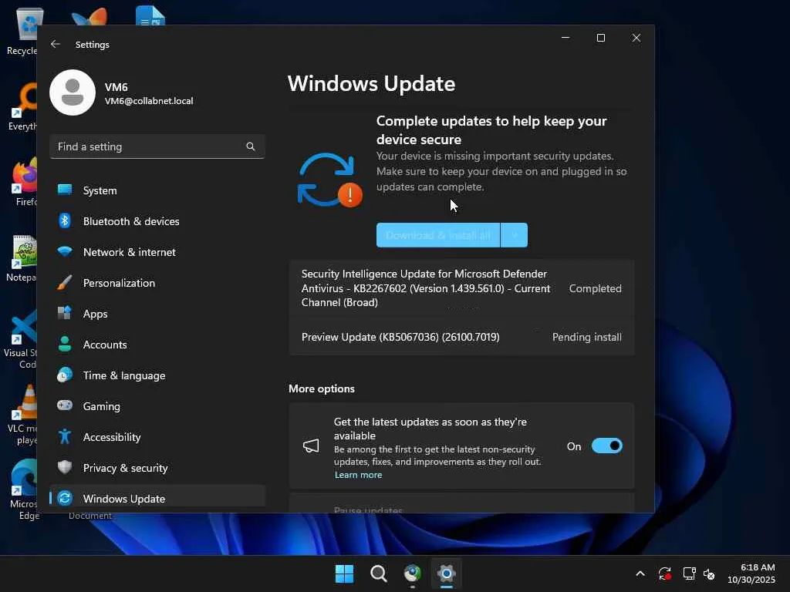Click Download & install all button
The height and width of the screenshot is (592, 790).
[438, 235]
